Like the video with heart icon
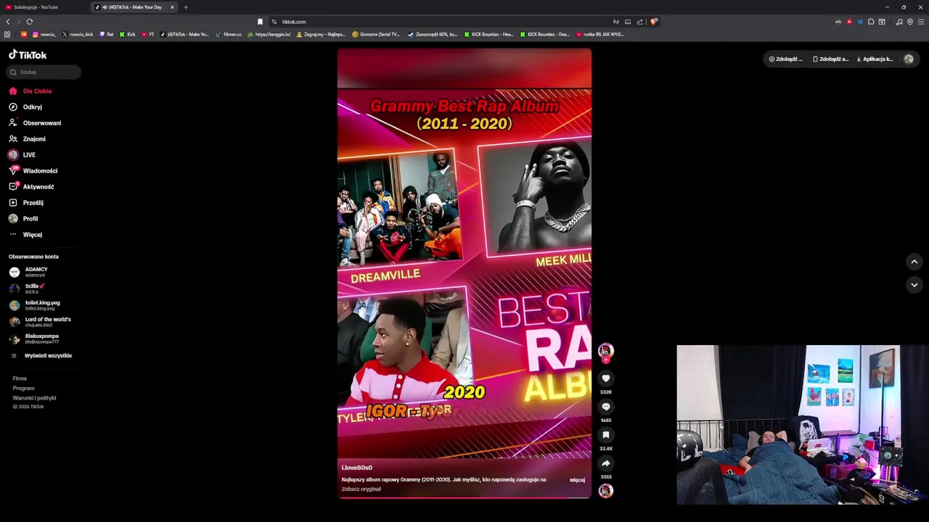The image size is (929, 522). click(606, 378)
